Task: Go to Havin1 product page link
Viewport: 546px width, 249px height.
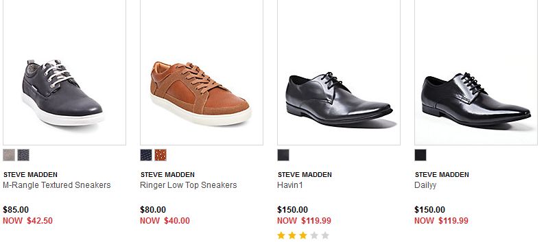Action: [290, 185]
